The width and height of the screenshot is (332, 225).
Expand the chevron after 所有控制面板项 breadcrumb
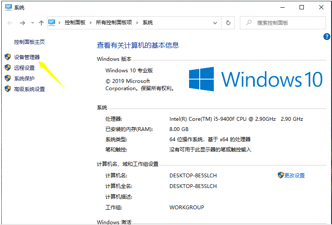(137, 23)
